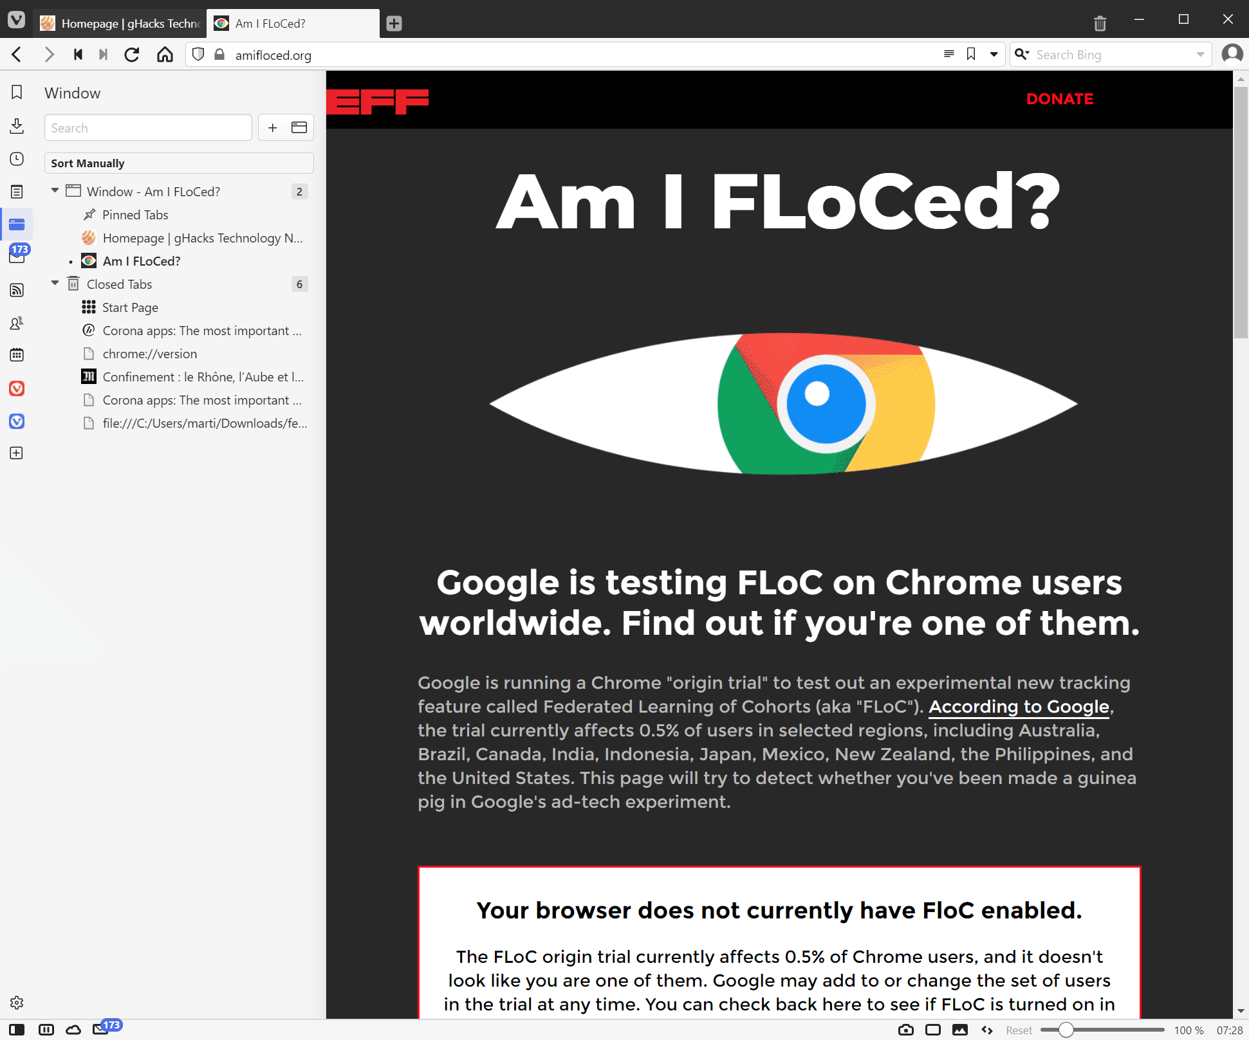The image size is (1249, 1040).
Task: Open the Notes panel icon
Action: click(x=17, y=192)
